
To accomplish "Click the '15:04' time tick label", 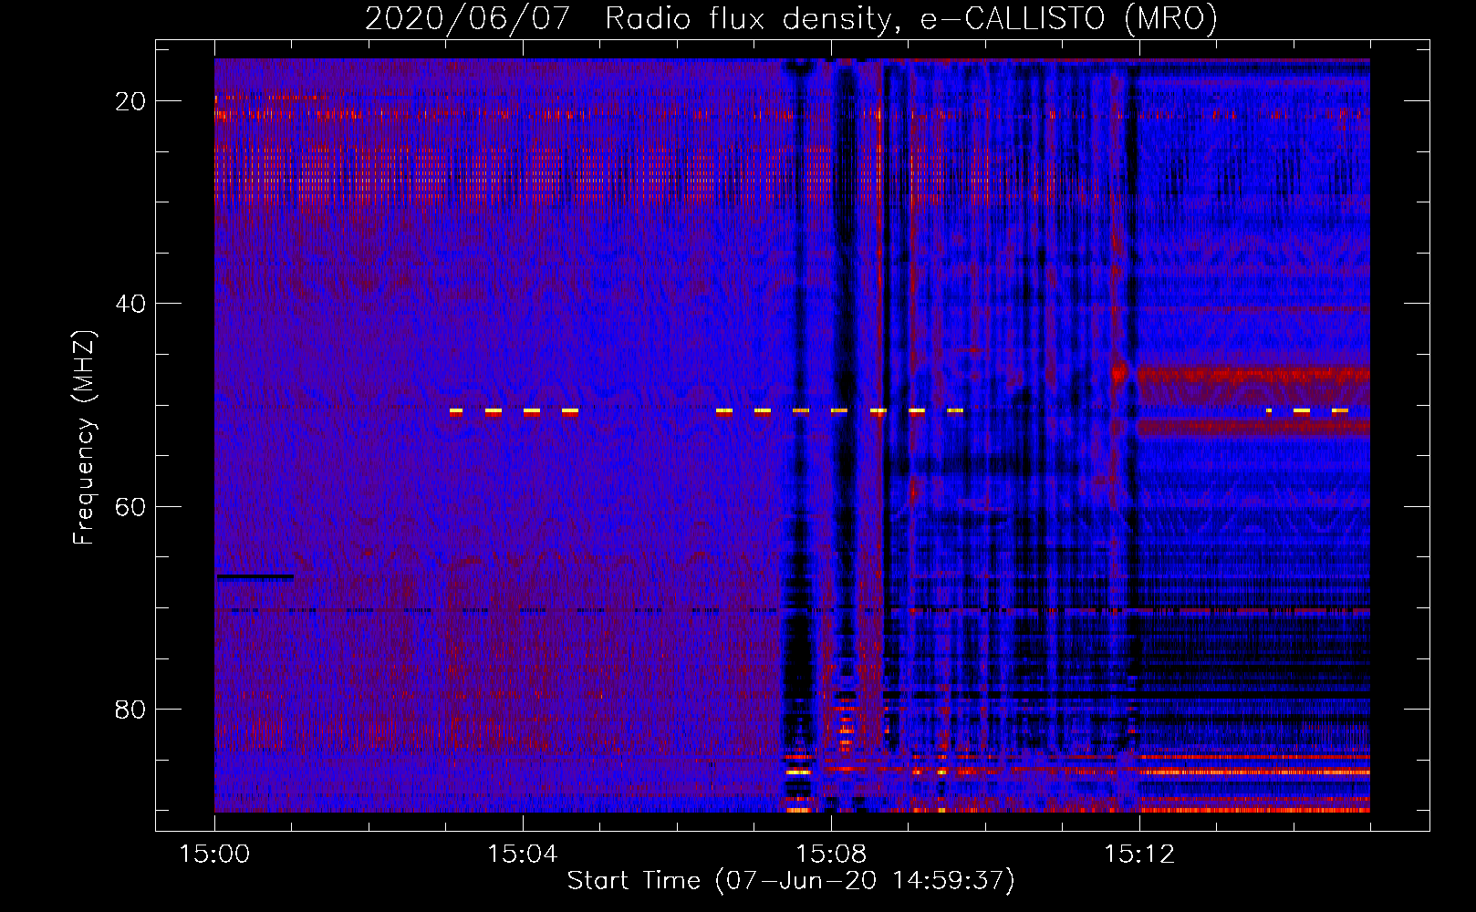I will pyautogui.click(x=522, y=855).
